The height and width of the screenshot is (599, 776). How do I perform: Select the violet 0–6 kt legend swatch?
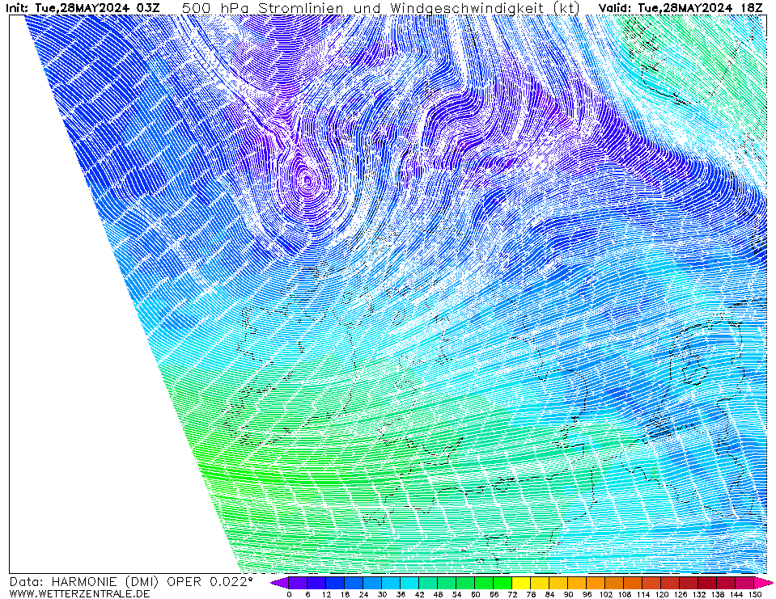[298, 583]
